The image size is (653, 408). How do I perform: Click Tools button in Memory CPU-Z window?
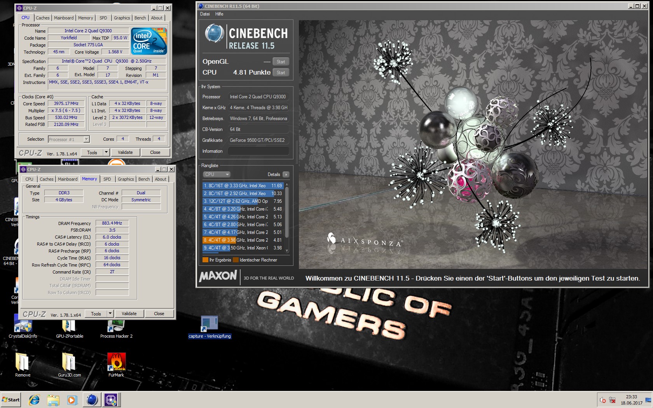click(96, 314)
